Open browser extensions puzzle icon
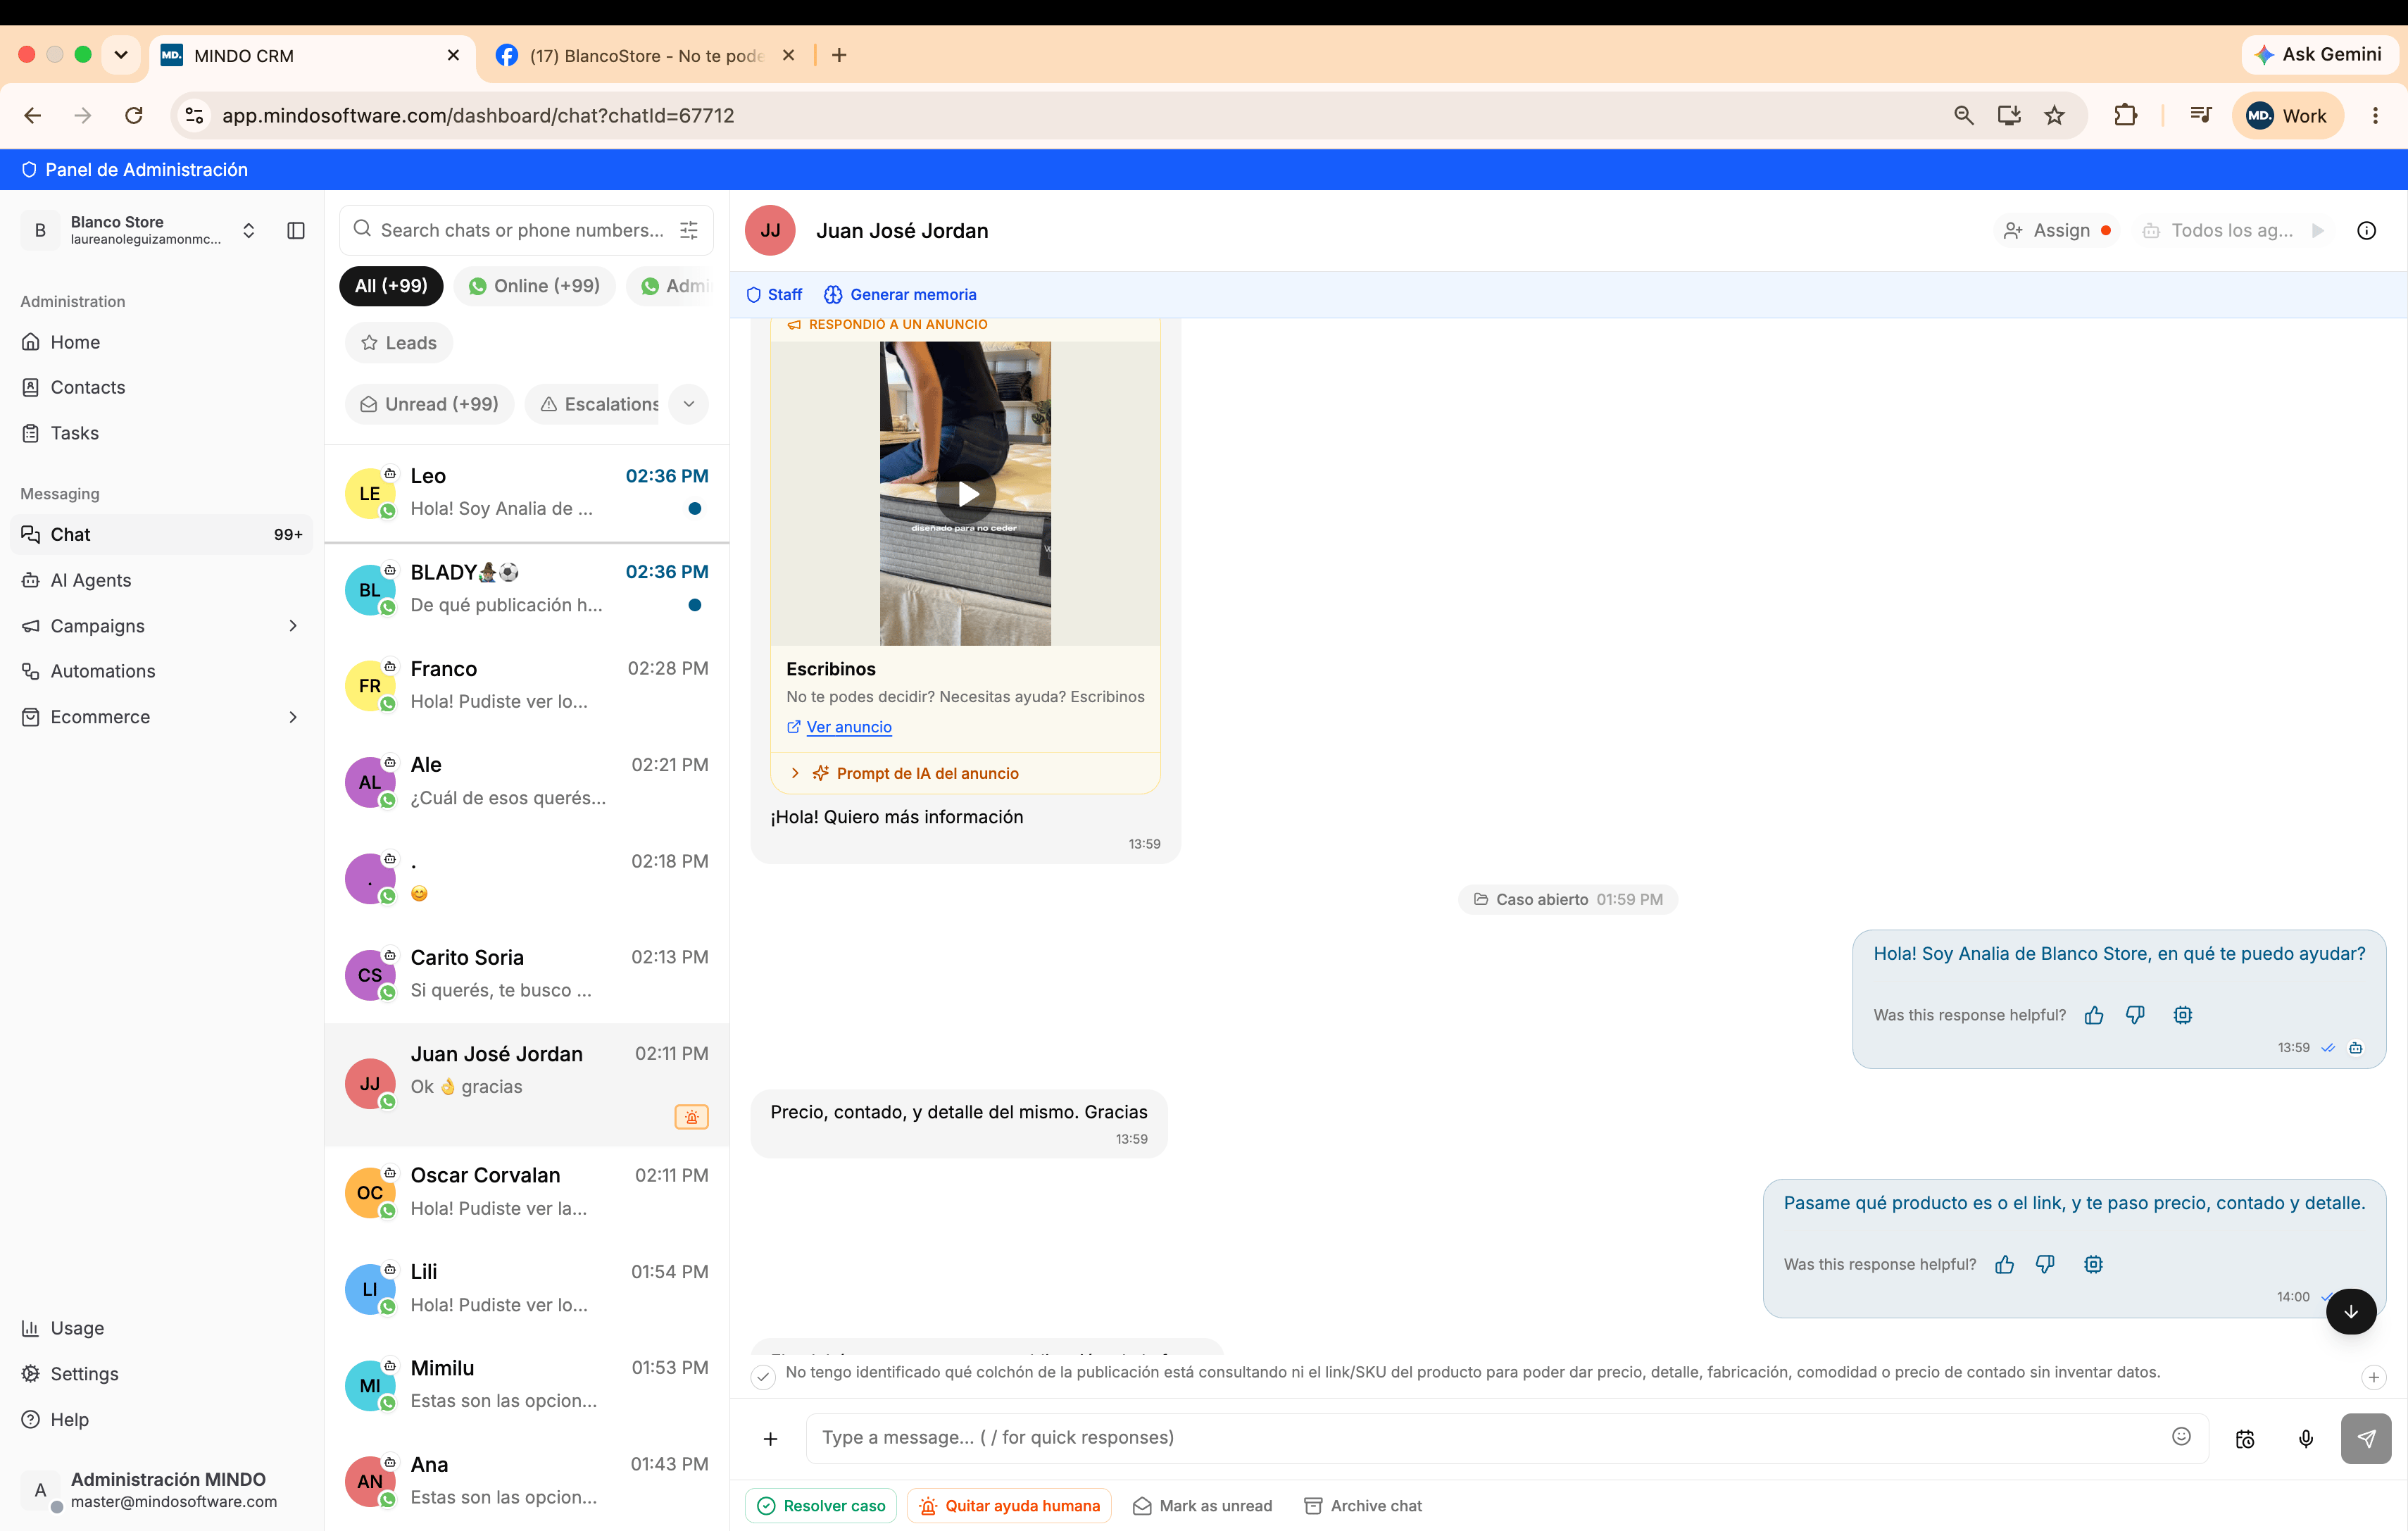The image size is (2408, 1531). (2125, 115)
